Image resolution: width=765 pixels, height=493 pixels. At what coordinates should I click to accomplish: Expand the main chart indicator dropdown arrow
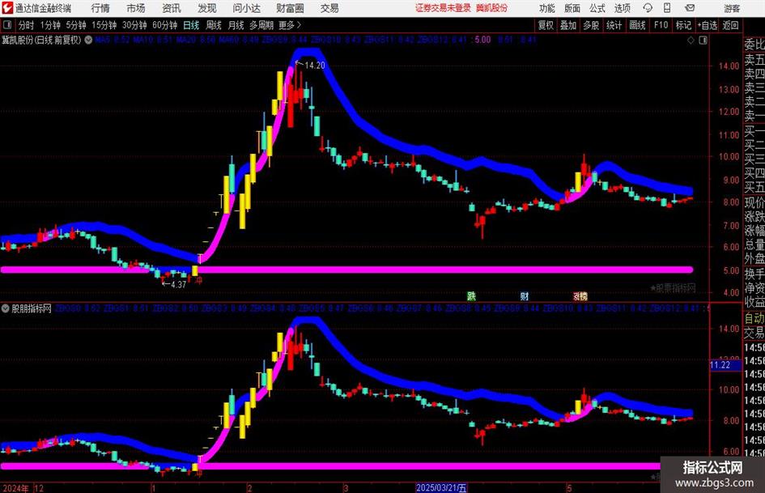88,40
